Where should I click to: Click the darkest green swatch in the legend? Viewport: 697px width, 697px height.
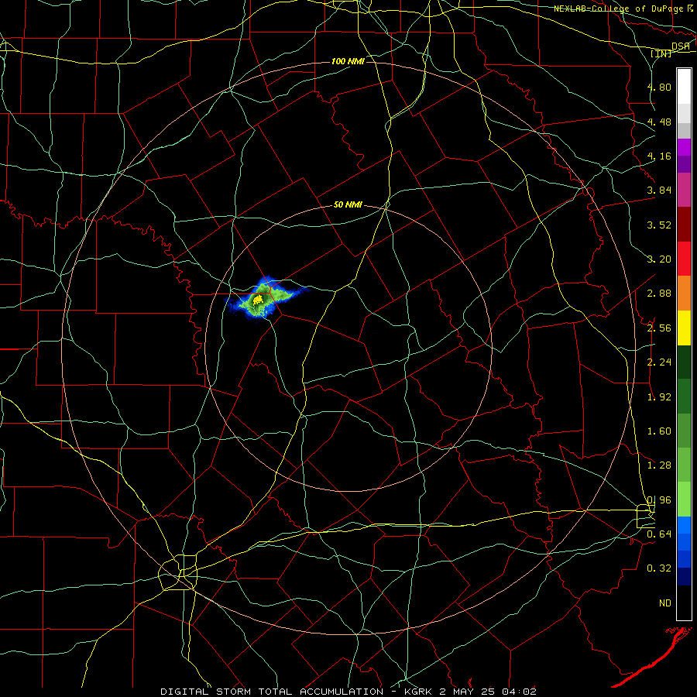click(x=684, y=362)
